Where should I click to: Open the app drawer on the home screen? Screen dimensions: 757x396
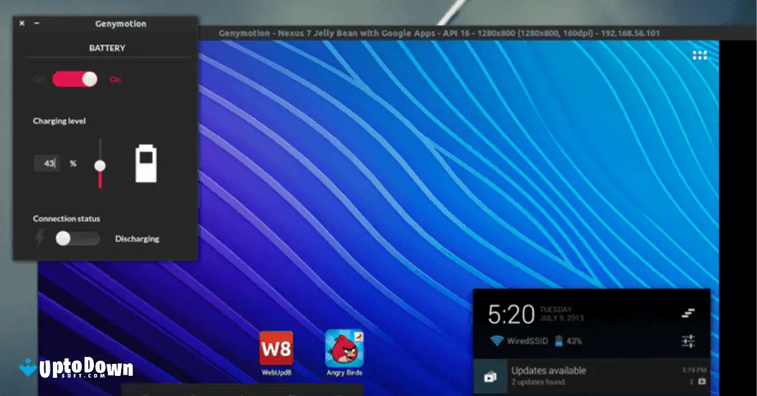click(700, 54)
